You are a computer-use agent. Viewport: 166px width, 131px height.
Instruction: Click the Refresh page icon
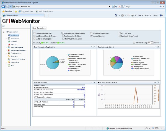pyautogui.click(x=116, y=7)
